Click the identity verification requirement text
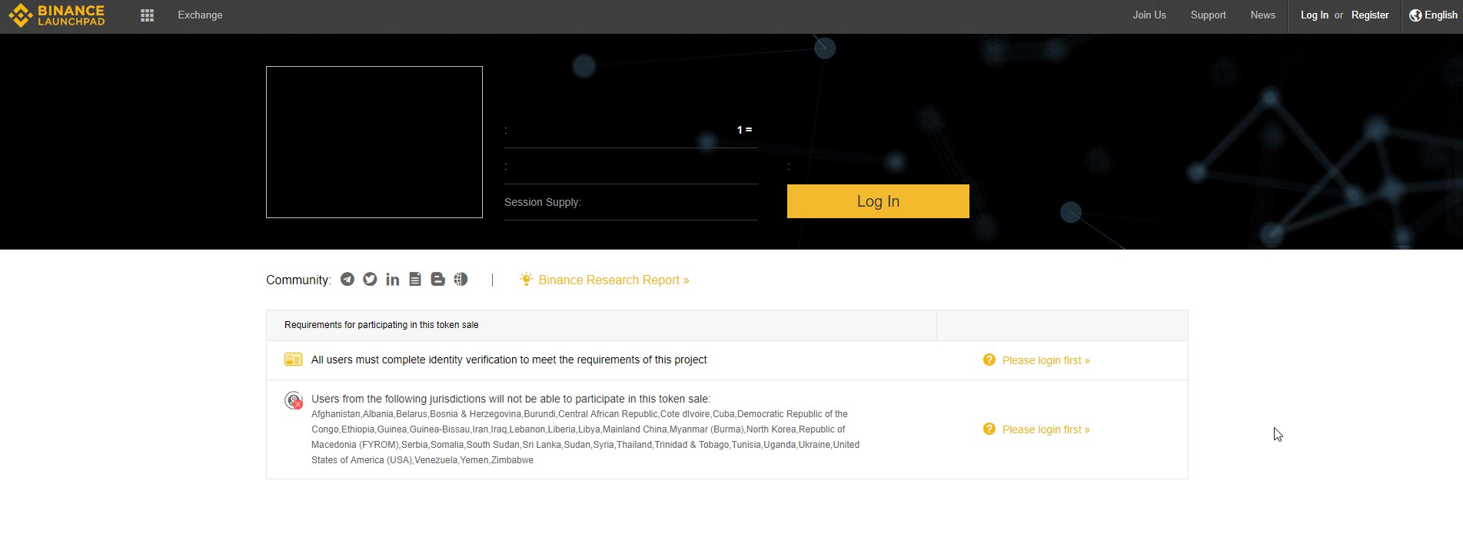Image resolution: width=1463 pixels, height=537 pixels. (x=509, y=360)
